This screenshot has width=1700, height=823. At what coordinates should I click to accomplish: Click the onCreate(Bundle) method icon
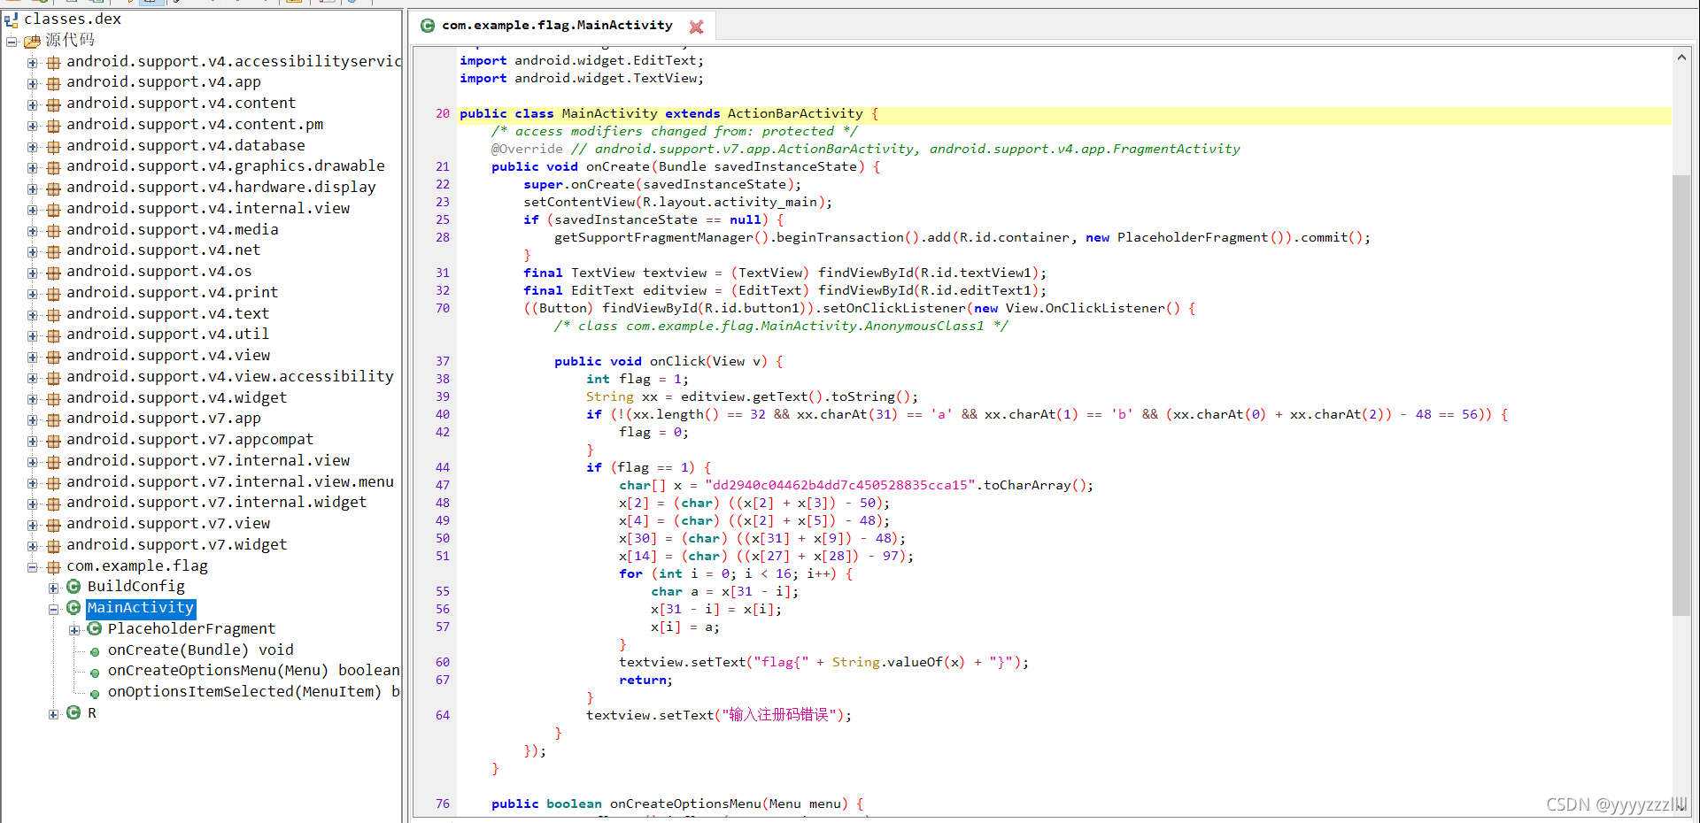click(95, 652)
